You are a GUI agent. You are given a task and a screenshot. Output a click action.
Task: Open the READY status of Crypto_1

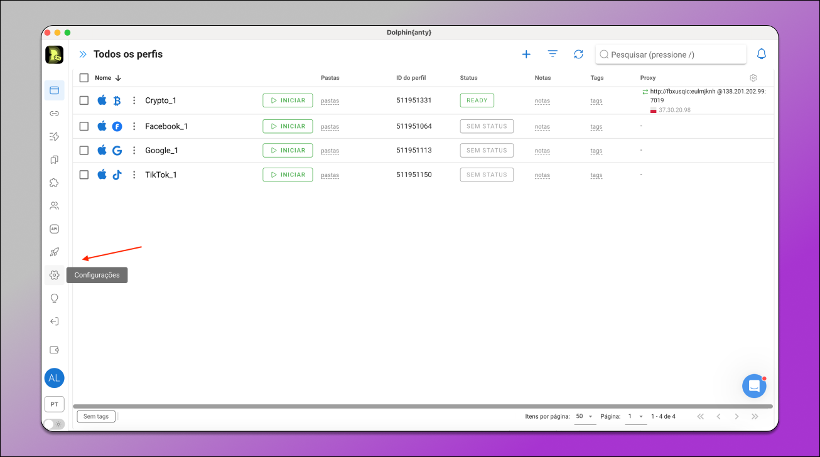[477, 100]
